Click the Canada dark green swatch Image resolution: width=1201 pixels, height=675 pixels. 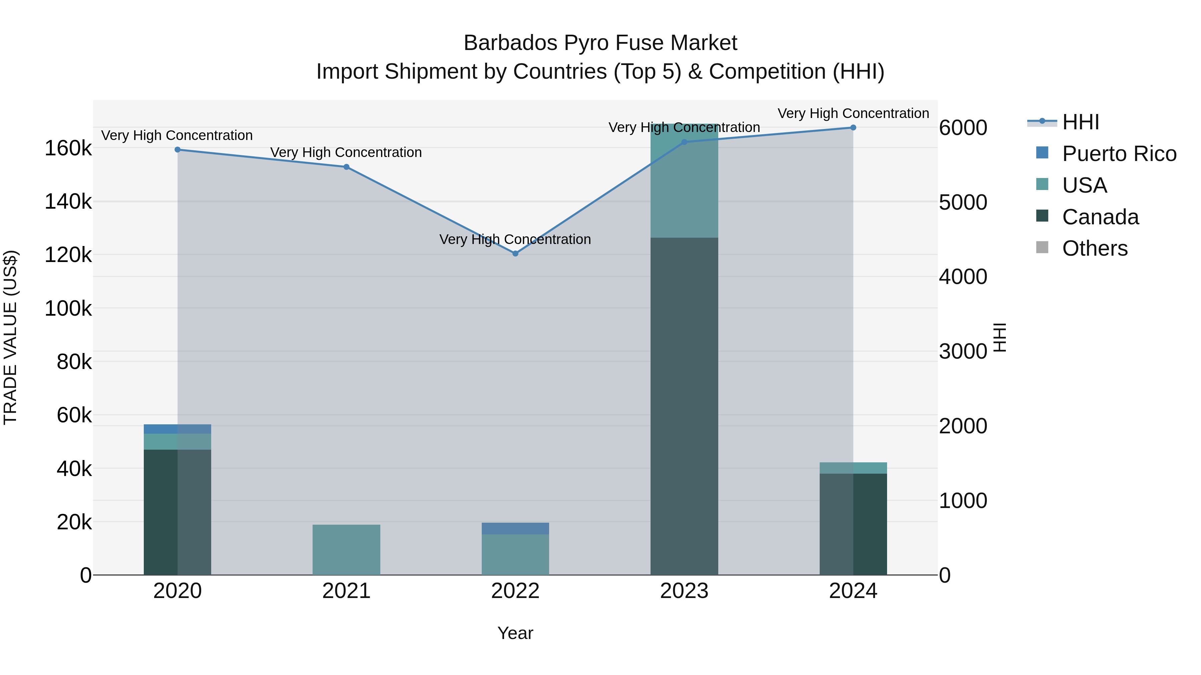click(x=1042, y=216)
